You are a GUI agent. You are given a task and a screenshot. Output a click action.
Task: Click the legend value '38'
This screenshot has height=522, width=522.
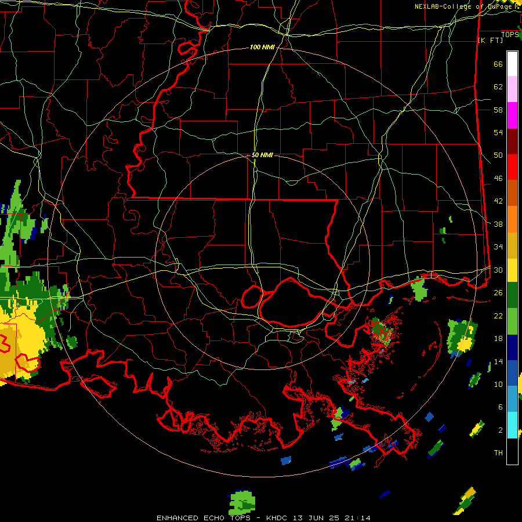(498, 224)
